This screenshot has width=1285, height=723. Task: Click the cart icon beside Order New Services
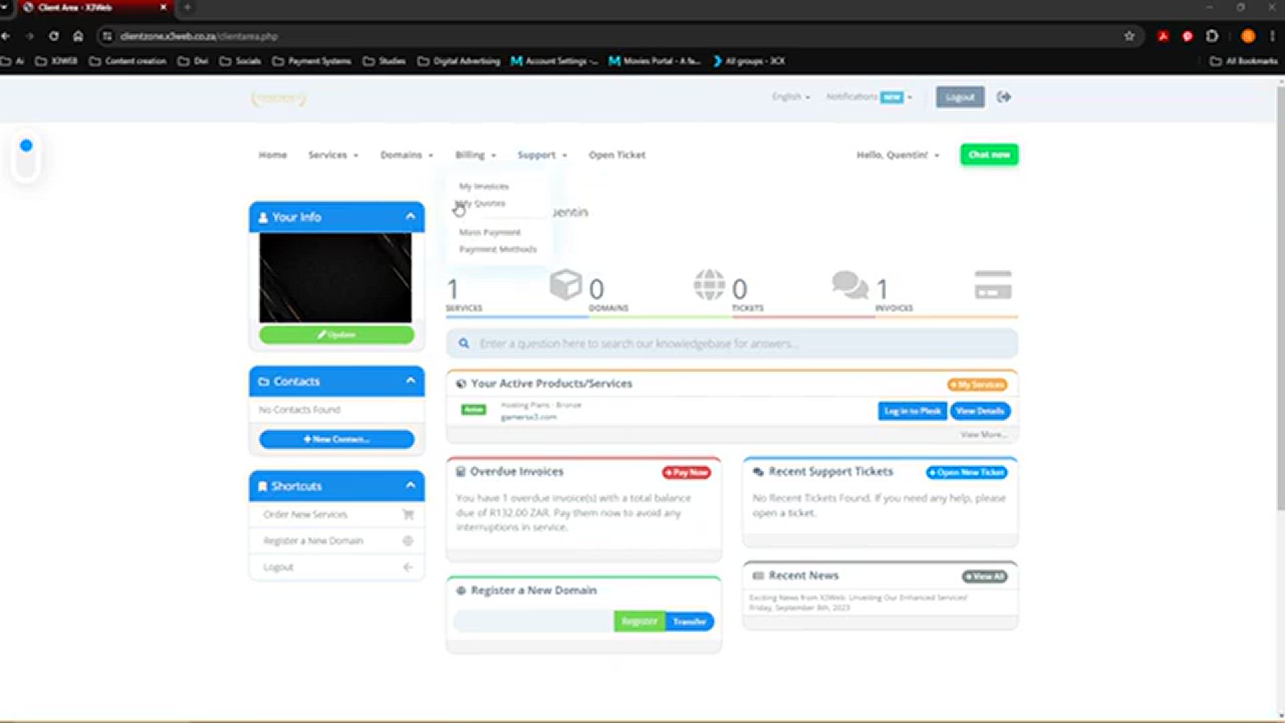408,514
